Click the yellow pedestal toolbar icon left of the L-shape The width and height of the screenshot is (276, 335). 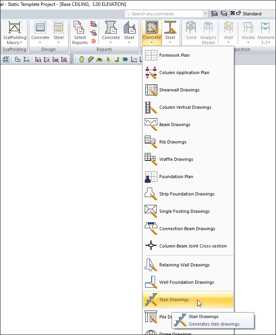(108, 60)
